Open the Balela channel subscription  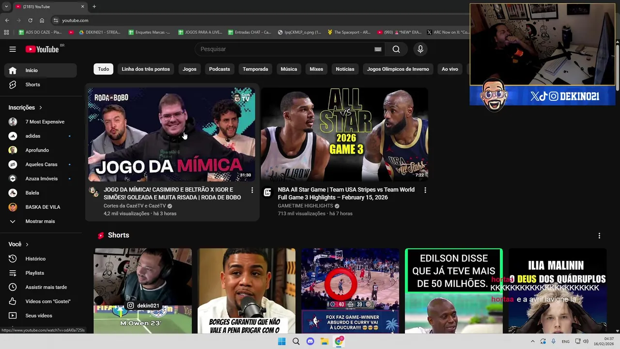point(41,193)
